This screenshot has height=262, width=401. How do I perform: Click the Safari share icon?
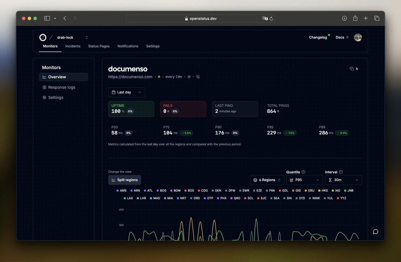[355, 18]
